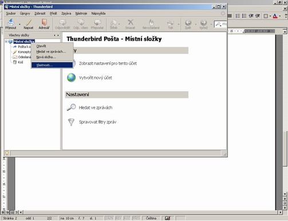This screenshot has width=288, height=221.
Task: Click Zobrazit nastavení pro tento účet link
Action: tap(108, 64)
